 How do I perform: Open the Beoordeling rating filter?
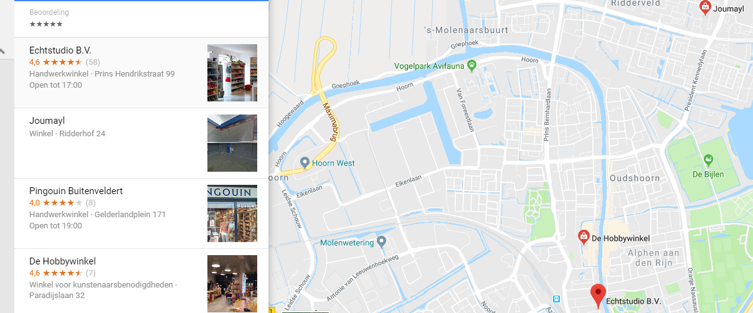[141, 18]
